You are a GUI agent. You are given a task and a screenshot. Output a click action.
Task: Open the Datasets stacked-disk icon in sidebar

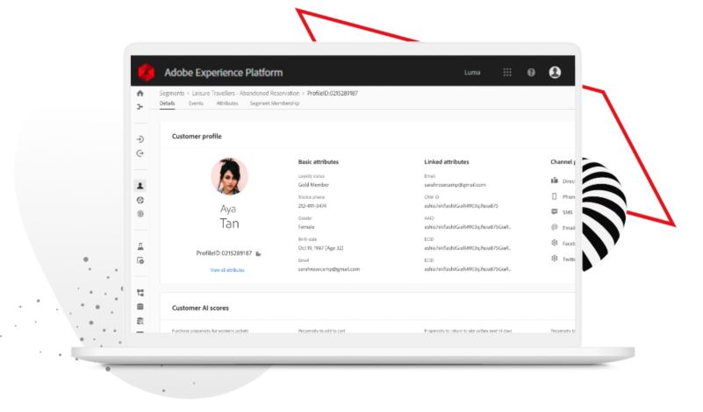140,307
